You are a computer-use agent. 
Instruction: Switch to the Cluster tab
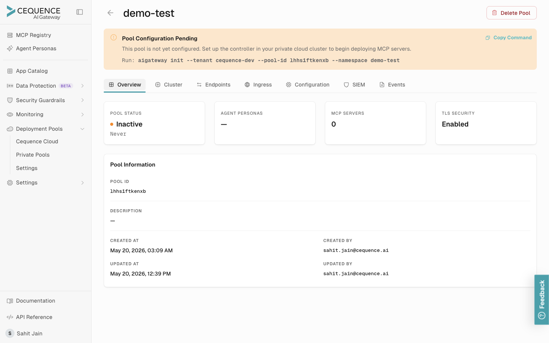click(x=169, y=85)
